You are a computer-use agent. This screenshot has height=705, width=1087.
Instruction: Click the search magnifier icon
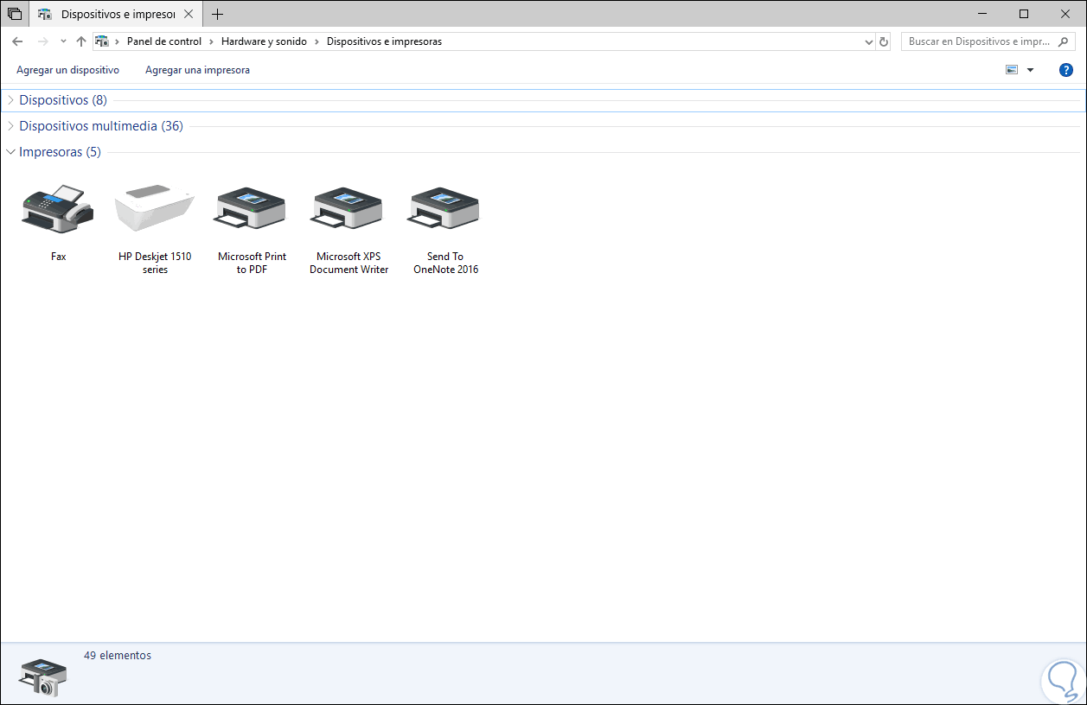[x=1065, y=41]
